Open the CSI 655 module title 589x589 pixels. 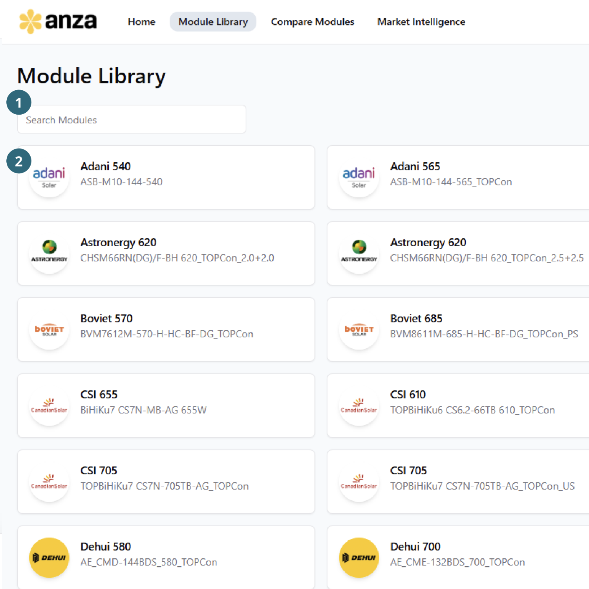[x=99, y=395]
